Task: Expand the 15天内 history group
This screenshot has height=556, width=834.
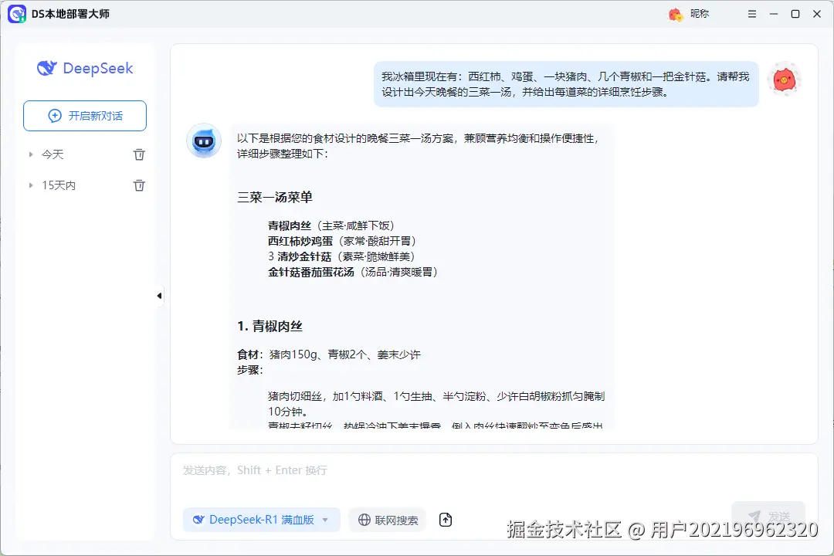Action: [32, 185]
